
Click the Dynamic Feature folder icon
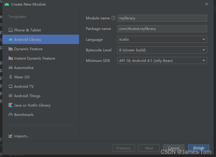11,49
